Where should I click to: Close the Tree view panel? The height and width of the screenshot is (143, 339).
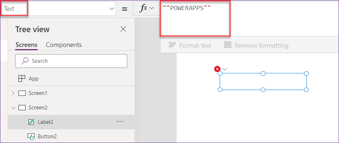pos(123,29)
